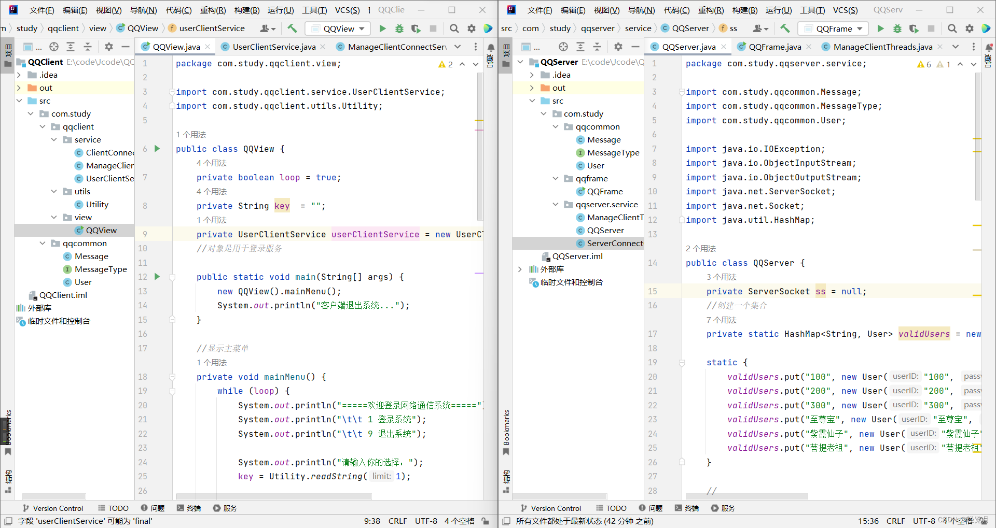Screen dimensions: 996x528
Task: Open the 代码(C) menu in QQClient window
Action: coord(178,10)
